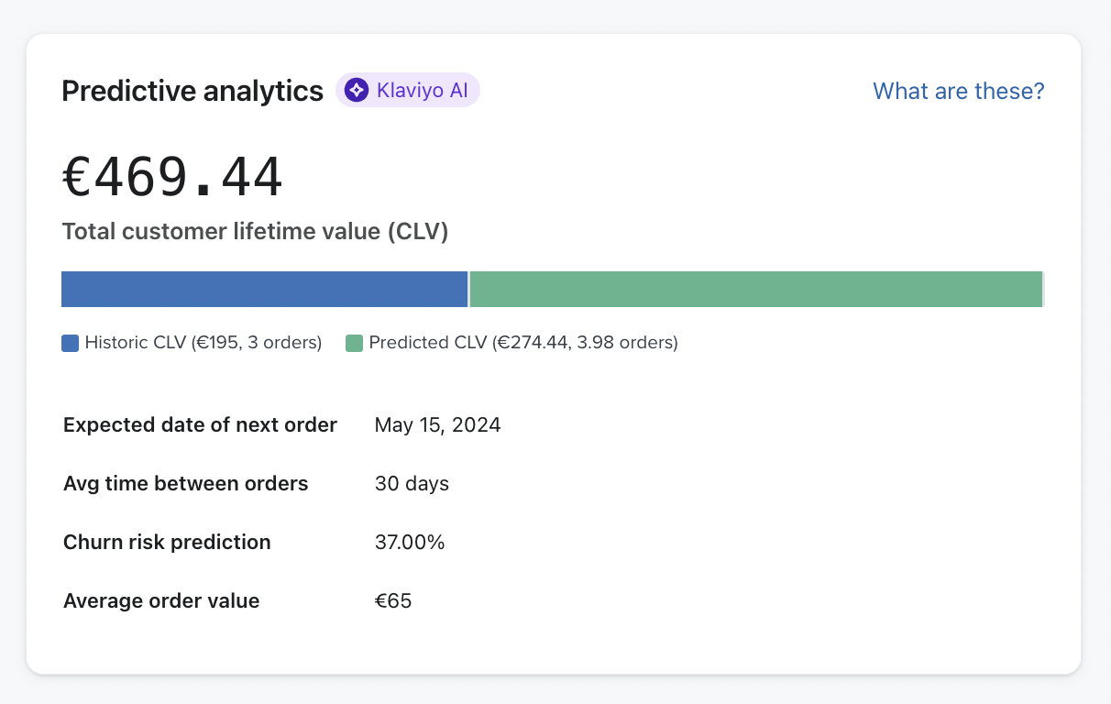Click the May 15, 2024 date value
This screenshot has width=1111, height=704.
pyautogui.click(x=437, y=424)
